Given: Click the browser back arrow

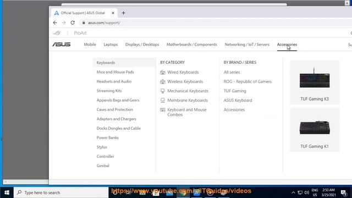Looking at the screenshot, I should coord(55,23).
